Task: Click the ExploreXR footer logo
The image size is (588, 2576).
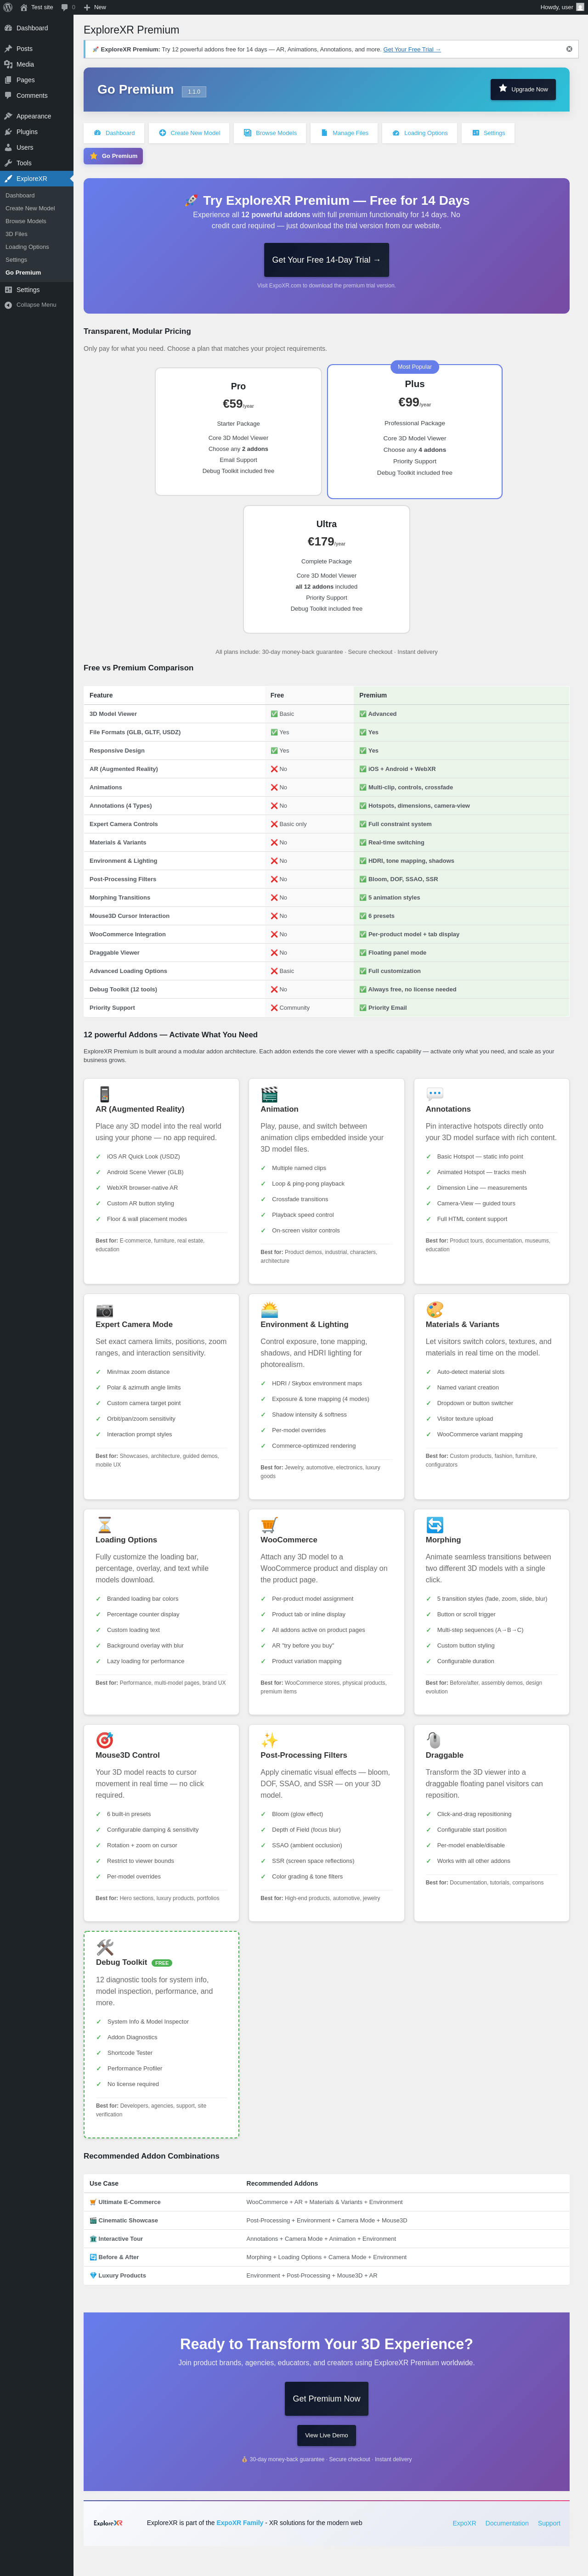Action: tap(108, 2523)
